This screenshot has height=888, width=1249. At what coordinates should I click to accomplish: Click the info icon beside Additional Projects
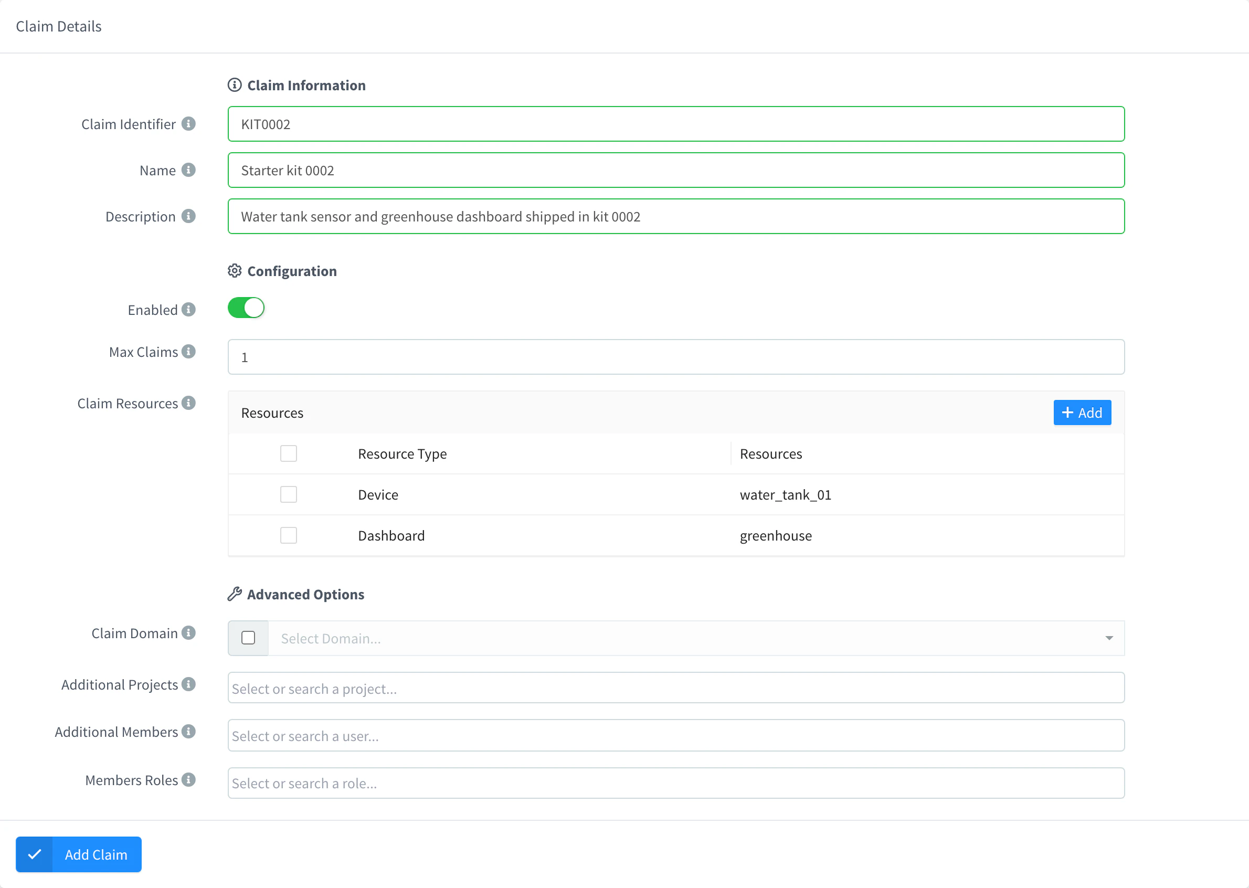coord(188,684)
